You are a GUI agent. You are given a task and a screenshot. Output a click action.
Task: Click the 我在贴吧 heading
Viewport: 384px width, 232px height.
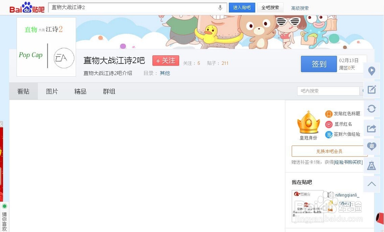[x=302, y=182]
